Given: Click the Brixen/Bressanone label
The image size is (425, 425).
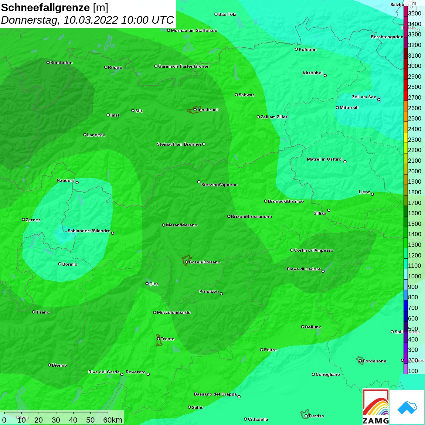Looking at the screenshot, I should tap(251, 216).
